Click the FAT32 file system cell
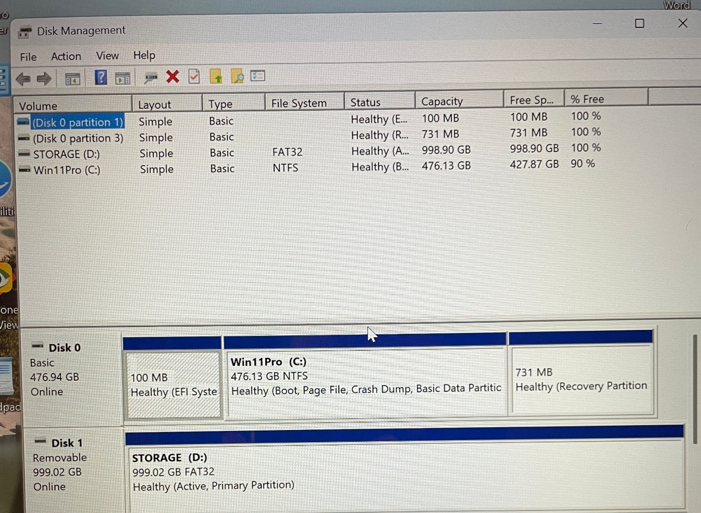This screenshot has height=513, width=701. click(287, 152)
